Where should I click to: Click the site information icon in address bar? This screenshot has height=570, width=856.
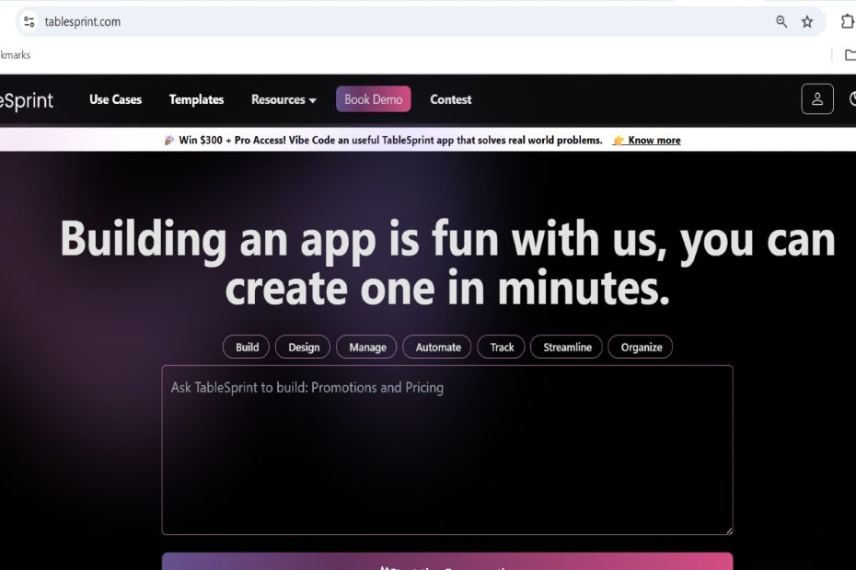(29, 22)
